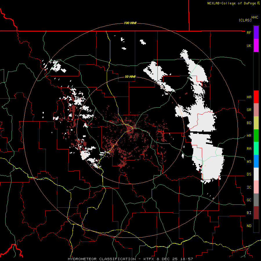Click the RA legend label

249,148
